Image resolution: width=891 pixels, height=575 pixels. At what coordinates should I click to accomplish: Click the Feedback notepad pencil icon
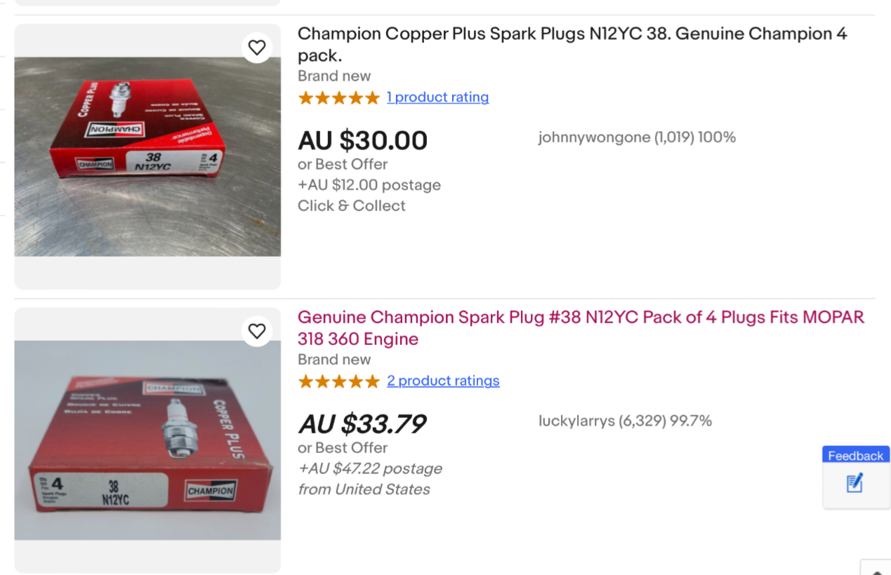pos(854,483)
